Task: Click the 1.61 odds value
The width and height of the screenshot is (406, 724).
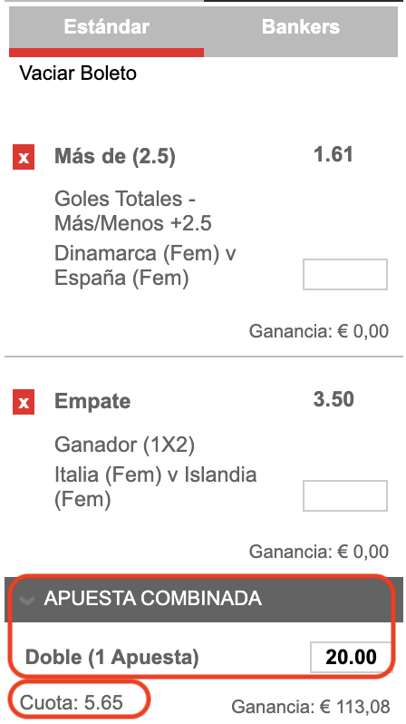Action: (x=333, y=154)
